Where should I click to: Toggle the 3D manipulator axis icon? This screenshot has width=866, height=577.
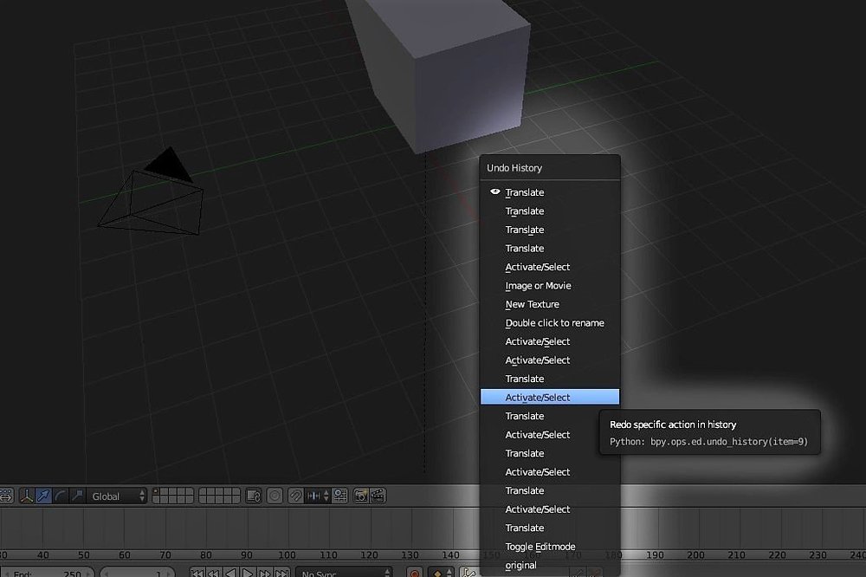pyautogui.click(x=26, y=496)
